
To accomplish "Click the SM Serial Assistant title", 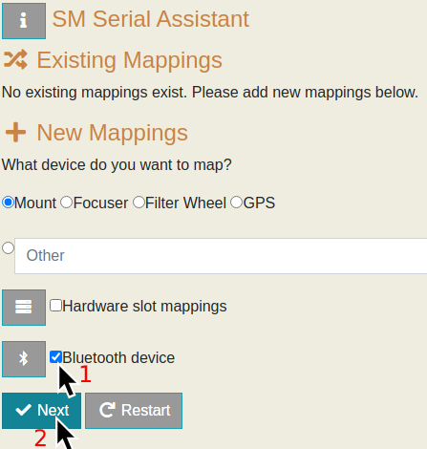I will click(x=151, y=19).
